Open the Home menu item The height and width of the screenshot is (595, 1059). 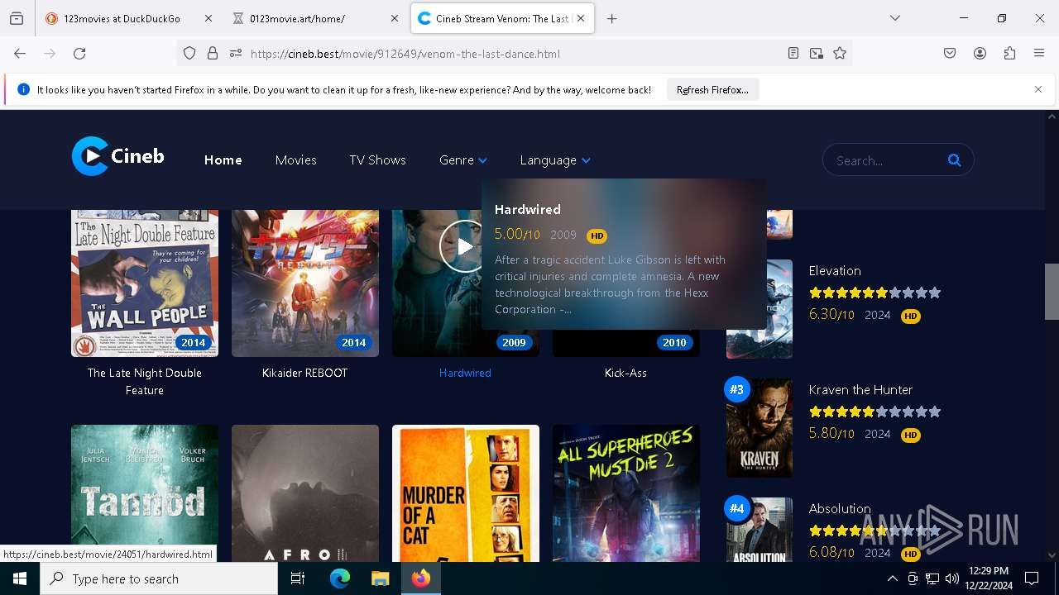coord(223,160)
